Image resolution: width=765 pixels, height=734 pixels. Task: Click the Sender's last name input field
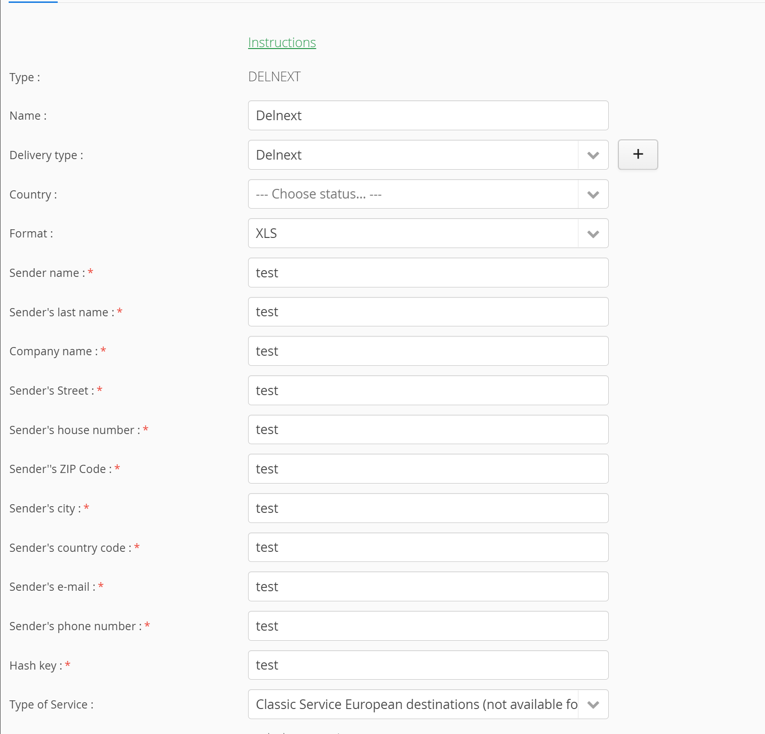pos(428,311)
